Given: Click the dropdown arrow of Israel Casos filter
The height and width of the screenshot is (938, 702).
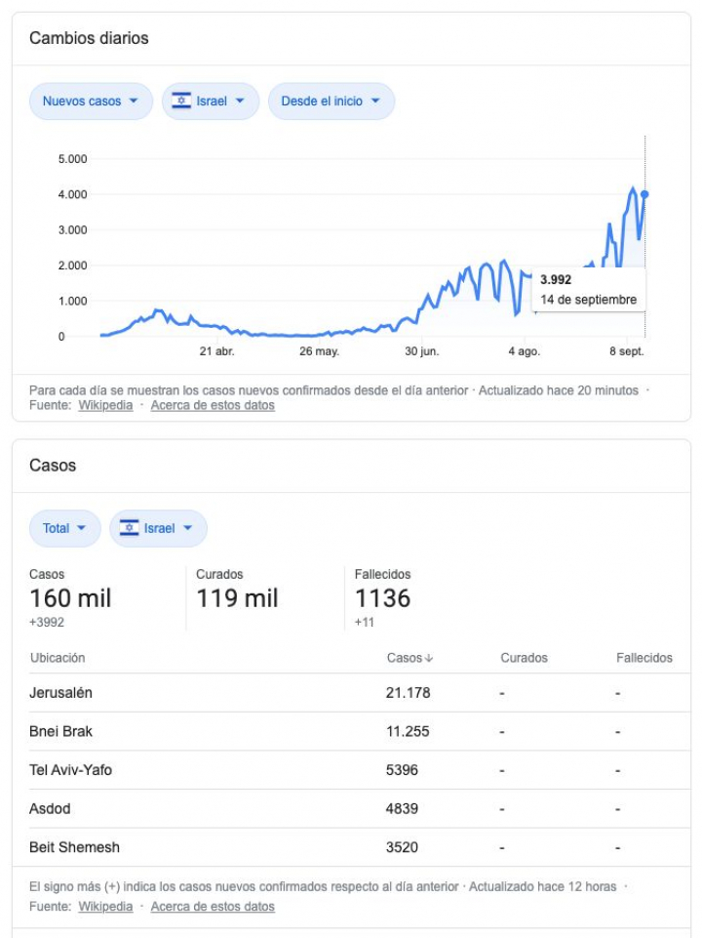Looking at the screenshot, I should click(187, 528).
